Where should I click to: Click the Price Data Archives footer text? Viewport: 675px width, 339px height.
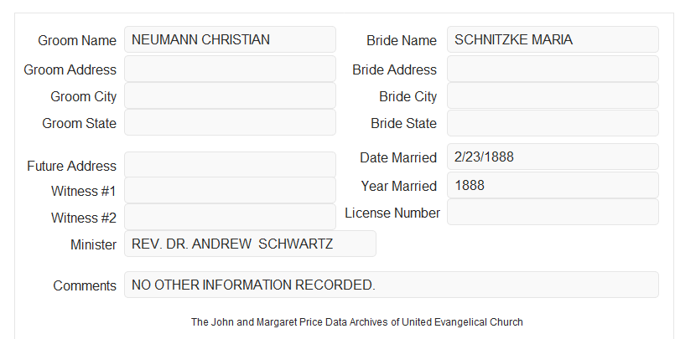357,322
